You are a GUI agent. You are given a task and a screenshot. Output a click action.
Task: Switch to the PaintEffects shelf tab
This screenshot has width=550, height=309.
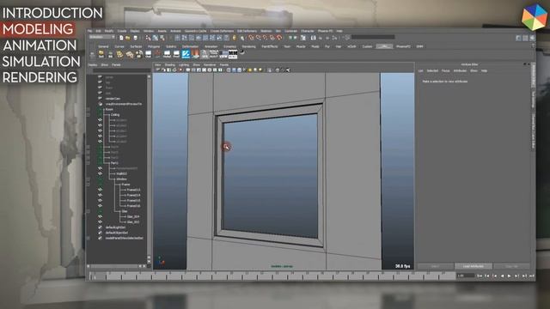click(x=270, y=46)
